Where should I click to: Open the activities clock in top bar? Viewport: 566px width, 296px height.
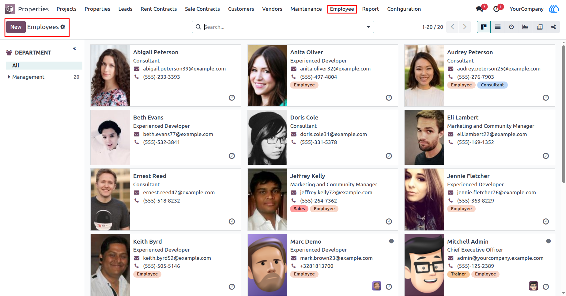tap(496, 9)
